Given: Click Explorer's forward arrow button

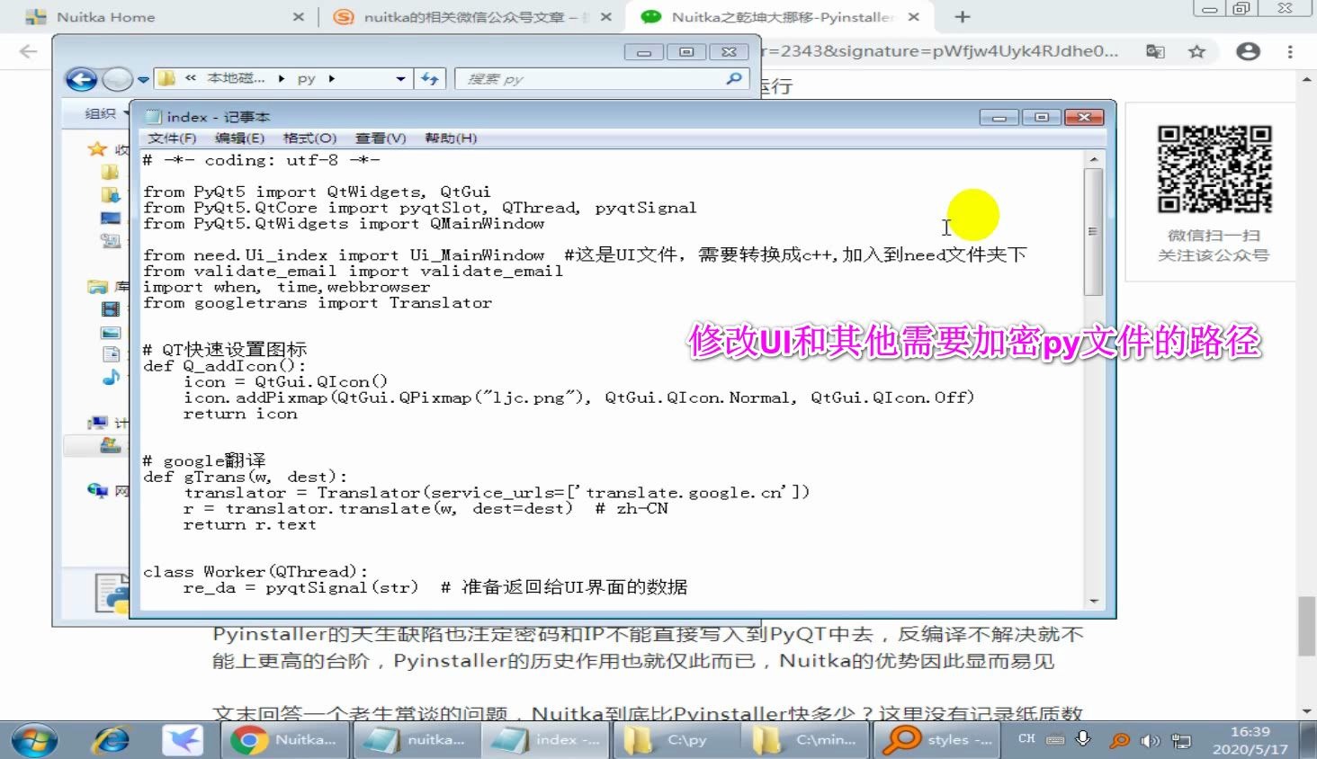Looking at the screenshot, I should (117, 79).
